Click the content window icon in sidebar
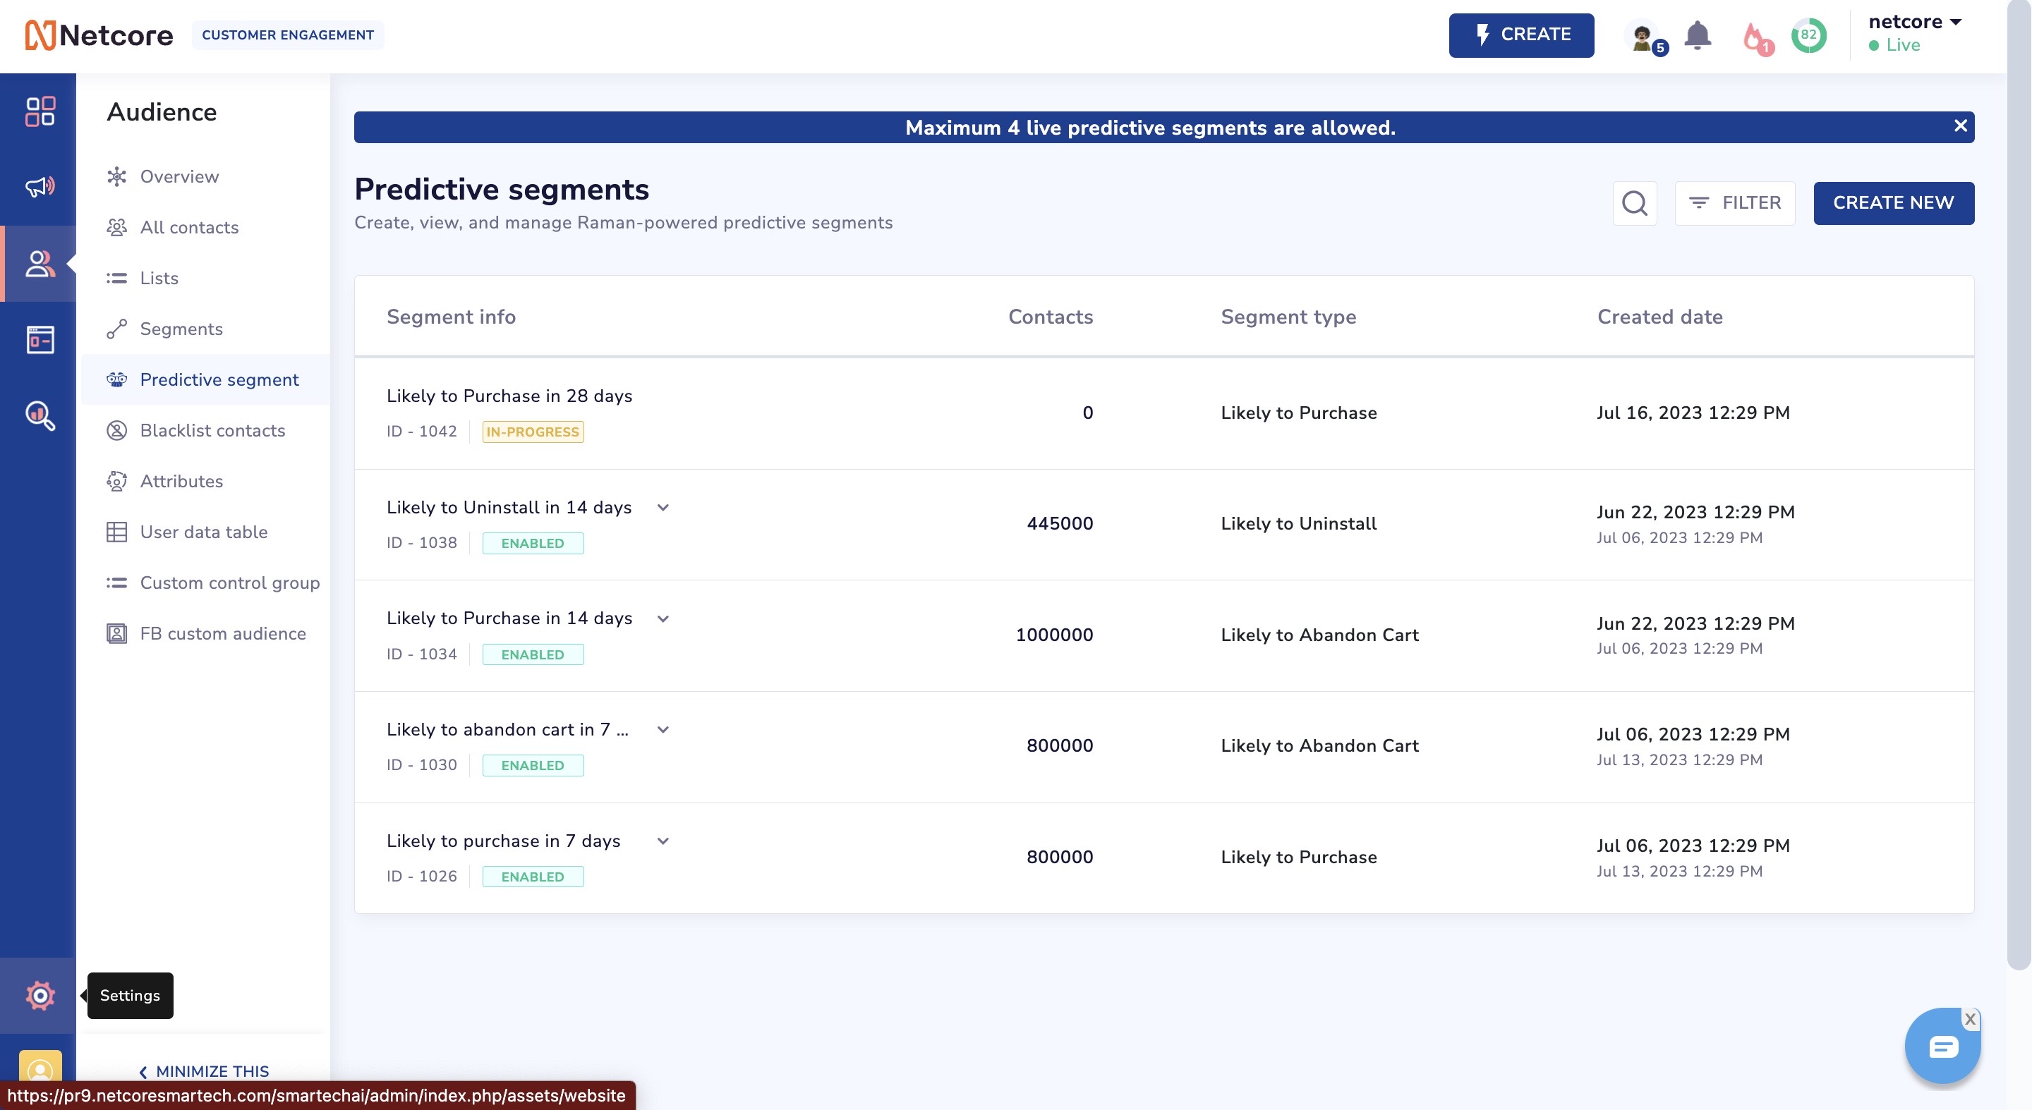 40,340
